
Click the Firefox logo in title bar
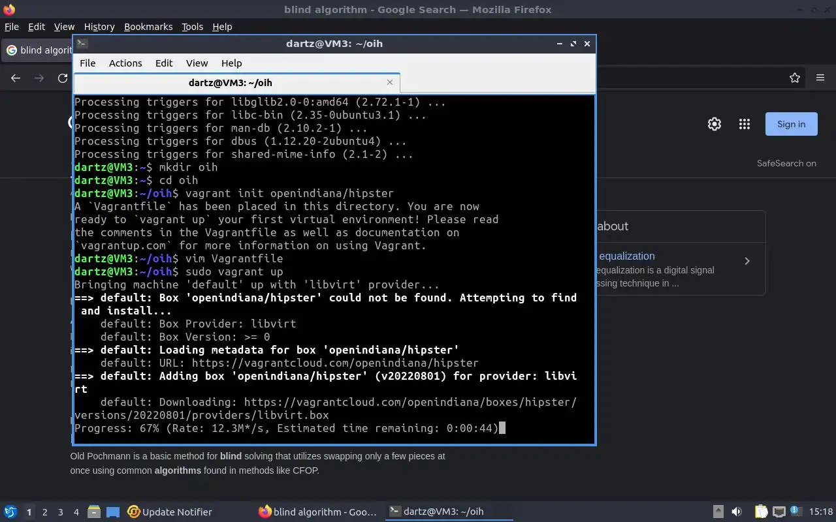pyautogui.click(x=9, y=10)
